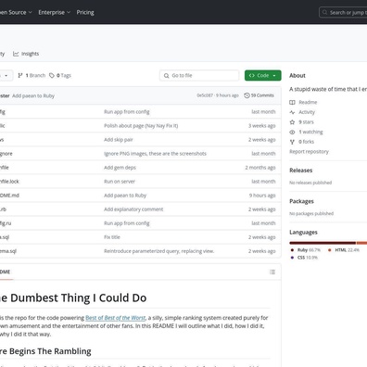The height and width of the screenshot is (367, 367).
Task: Follow the Best of Best of the Worst link
Action: (x=115, y=318)
